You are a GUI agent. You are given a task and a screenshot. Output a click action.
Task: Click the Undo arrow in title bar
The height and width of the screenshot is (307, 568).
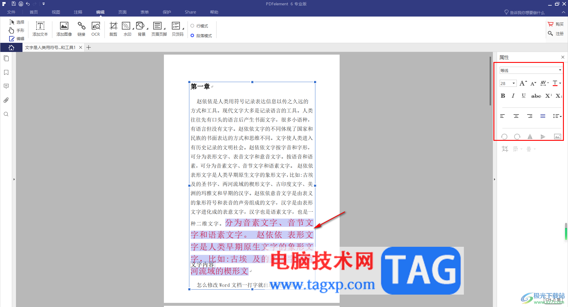click(28, 4)
